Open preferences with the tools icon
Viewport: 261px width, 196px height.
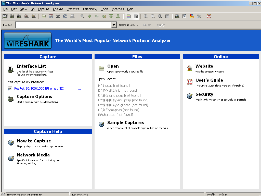(199, 16)
